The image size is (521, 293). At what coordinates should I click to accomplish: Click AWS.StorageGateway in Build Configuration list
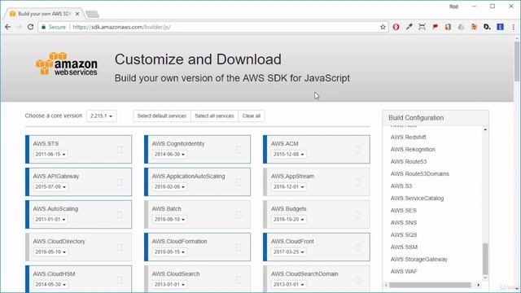point(418,260)
